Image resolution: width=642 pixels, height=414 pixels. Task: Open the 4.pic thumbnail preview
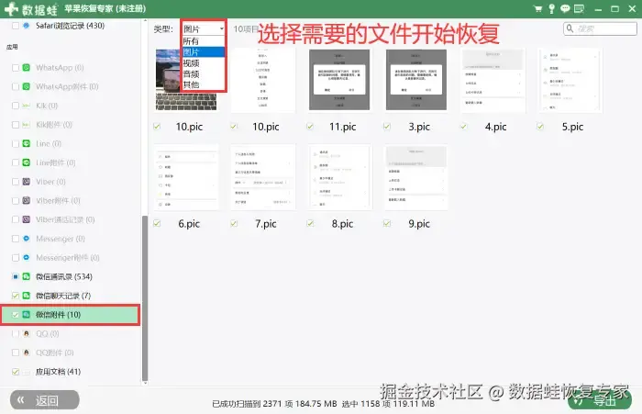coord(493,80)
